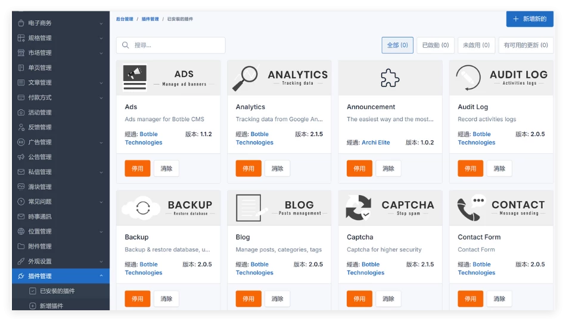The image size is (566, 321).
Task: Click the 付款方式 credit card icon
Action: [21, 98]
